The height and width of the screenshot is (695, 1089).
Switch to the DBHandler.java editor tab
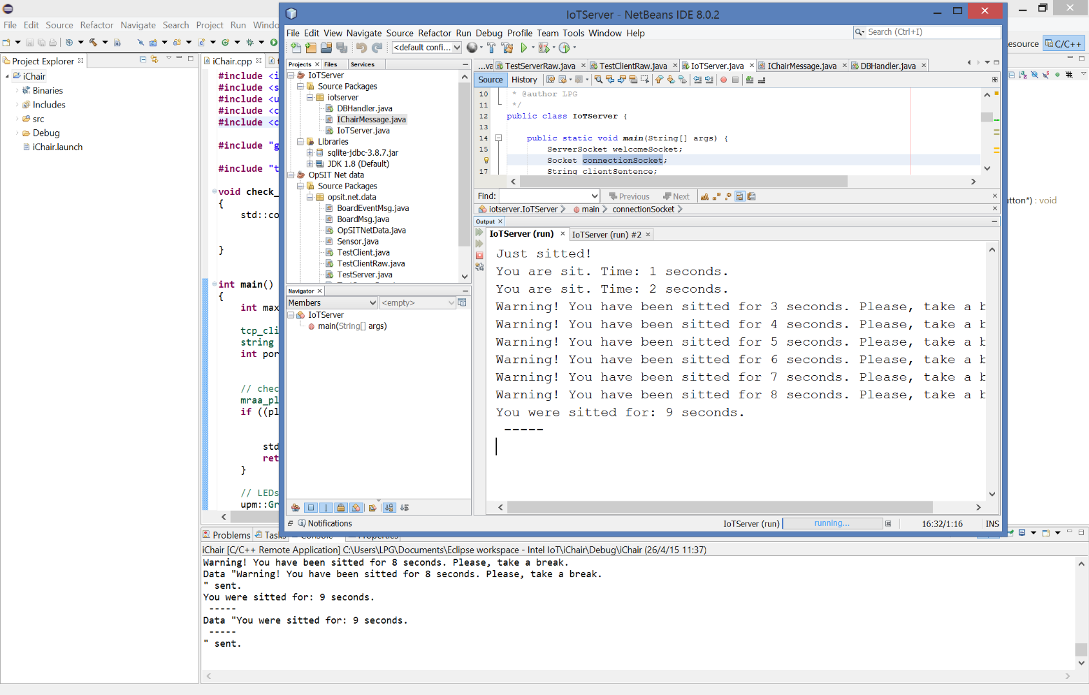[888, 66]
